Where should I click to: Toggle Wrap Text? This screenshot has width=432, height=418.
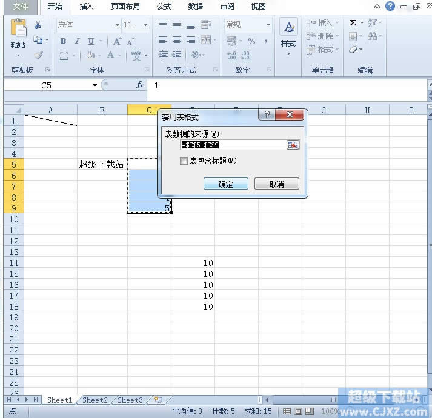(206, 25)
